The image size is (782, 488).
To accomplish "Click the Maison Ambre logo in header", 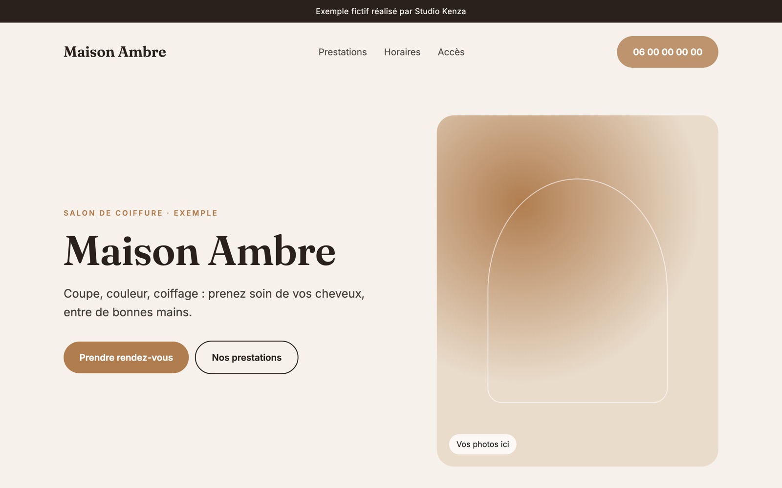I will pyautogui.click(x=115, y=52).
